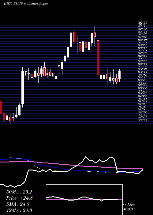Select the Price : 24.8 value
The height and width of the screenshot is (215, 153).
(19, 198)
